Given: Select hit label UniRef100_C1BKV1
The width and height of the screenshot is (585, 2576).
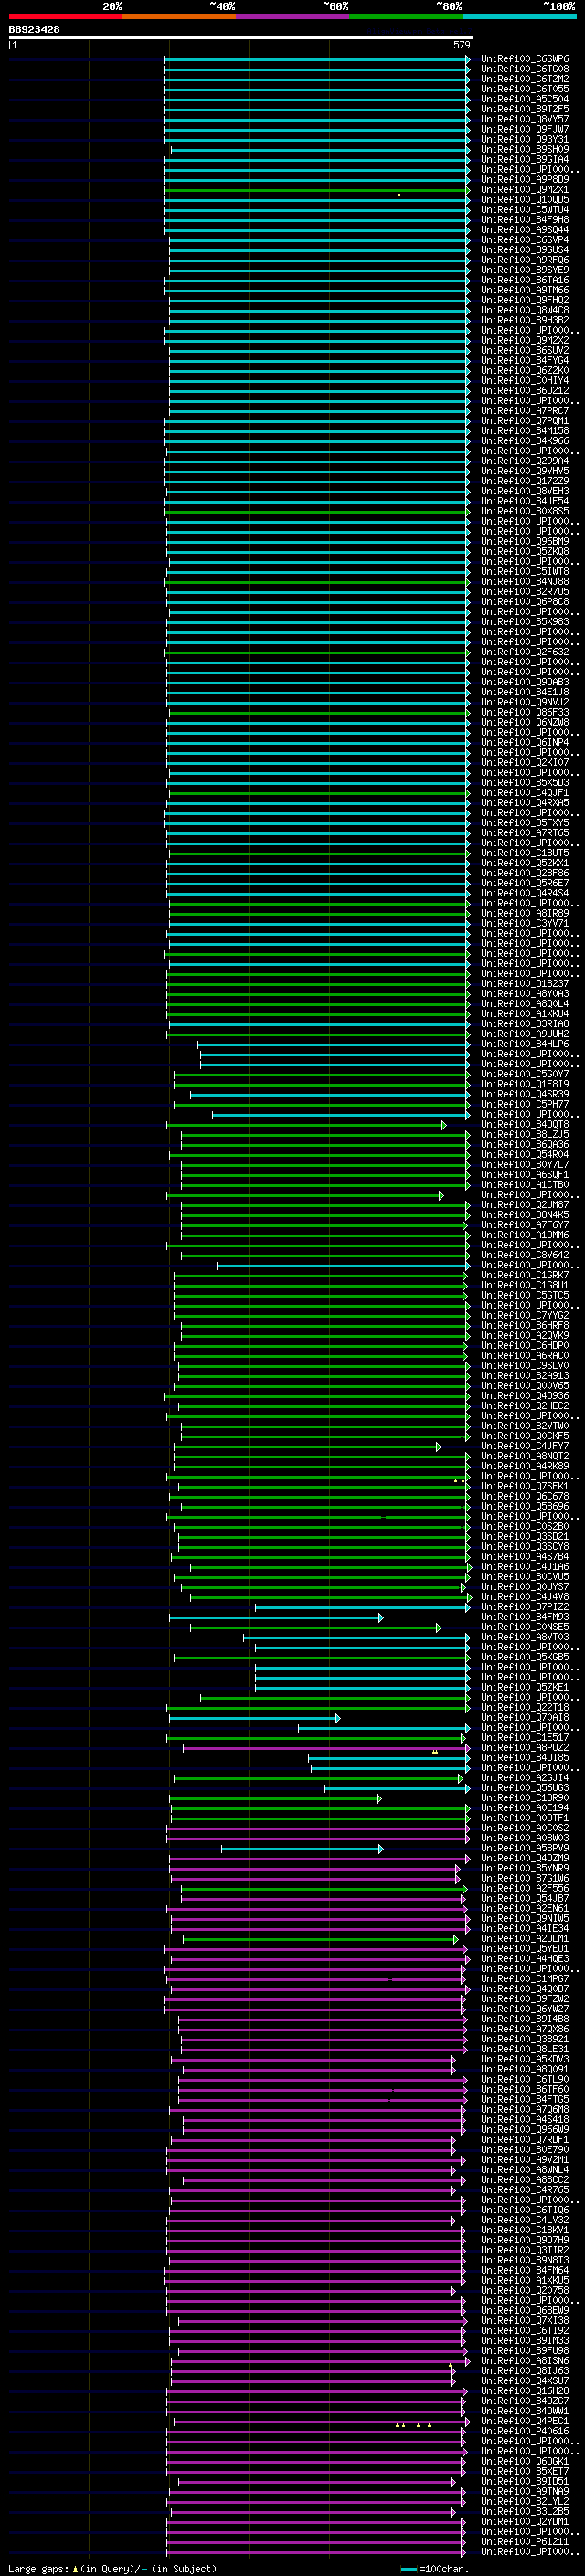Looking at the screenshot, I should [525, 2230].
